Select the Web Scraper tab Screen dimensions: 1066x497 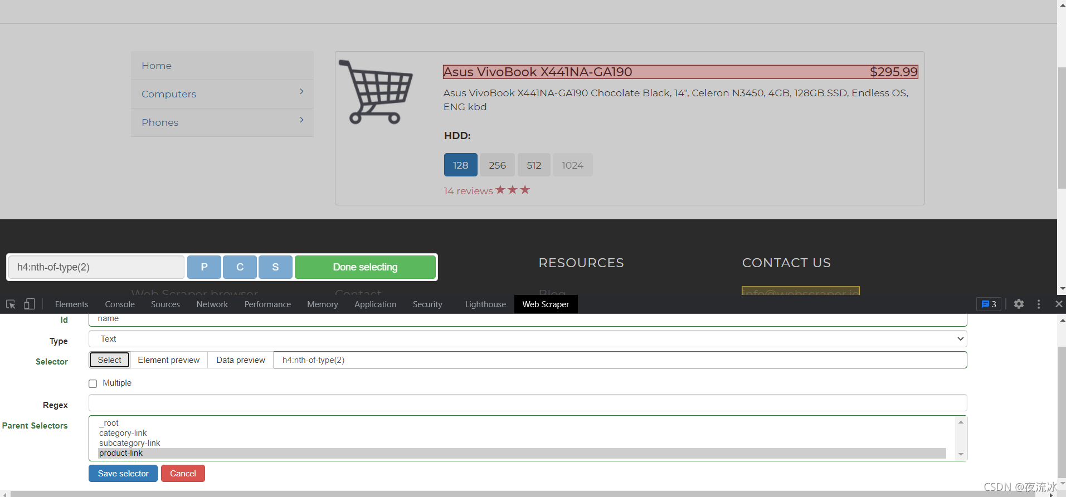click(546, 304)
